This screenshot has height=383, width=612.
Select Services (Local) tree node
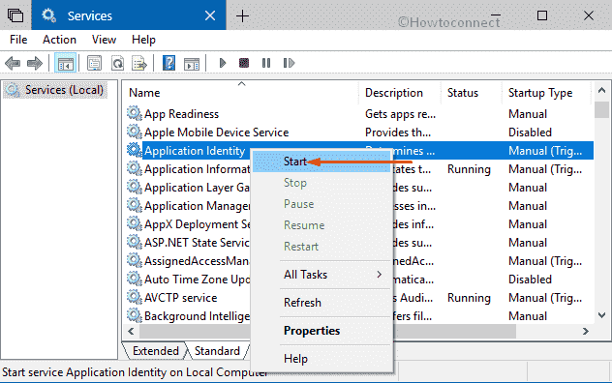(55, 90)
